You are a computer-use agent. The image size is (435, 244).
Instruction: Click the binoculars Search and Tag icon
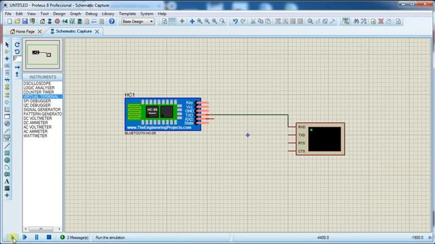coord(356,21)
